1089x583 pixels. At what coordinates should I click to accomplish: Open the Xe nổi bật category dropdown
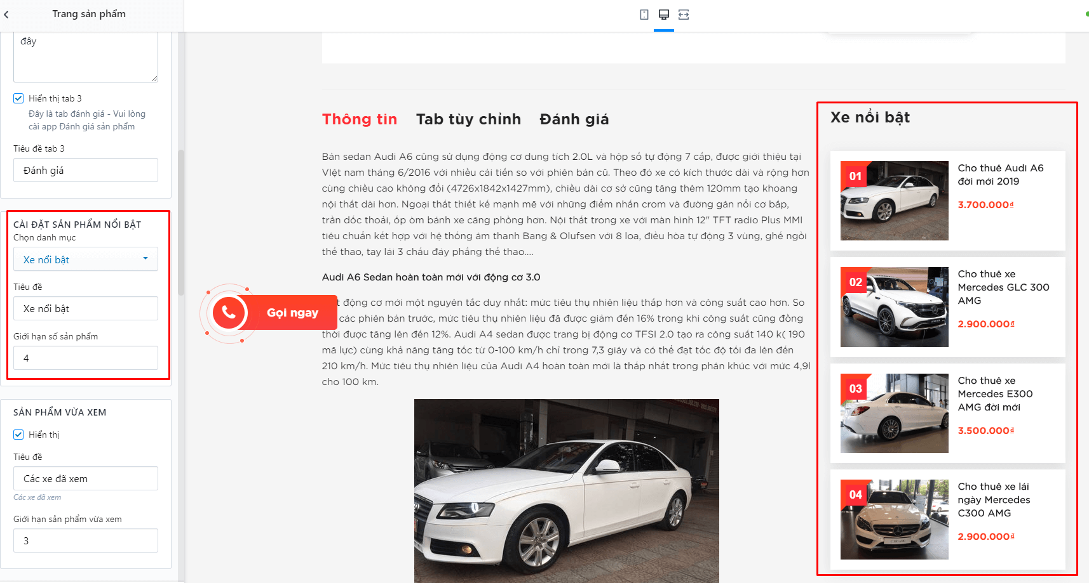tap(86, 259)
